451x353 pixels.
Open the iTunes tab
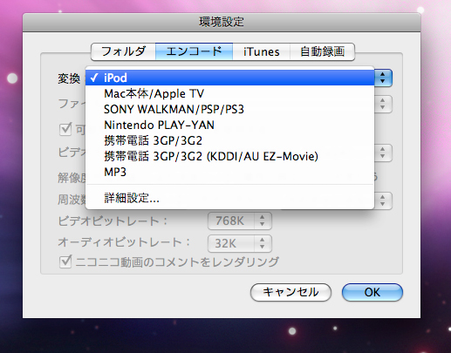click(261, 51)
